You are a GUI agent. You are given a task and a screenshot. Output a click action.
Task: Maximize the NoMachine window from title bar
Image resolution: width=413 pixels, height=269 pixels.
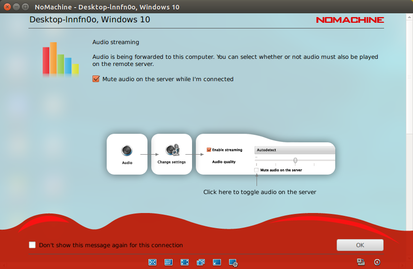[x=25, y=7]
